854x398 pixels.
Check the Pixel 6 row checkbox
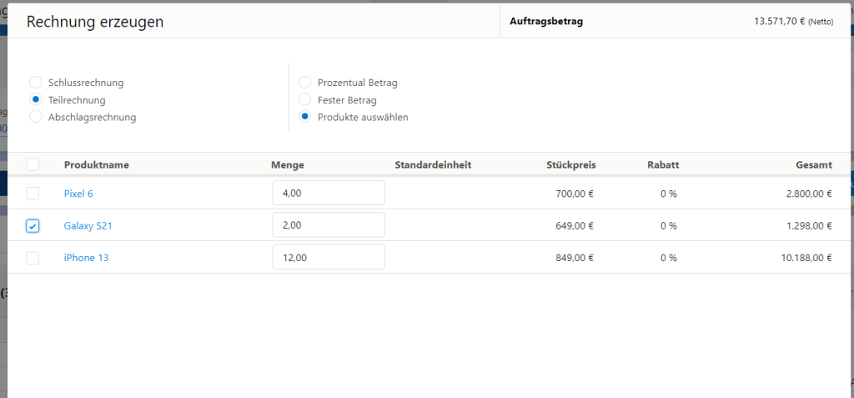[x=33, y=194]
